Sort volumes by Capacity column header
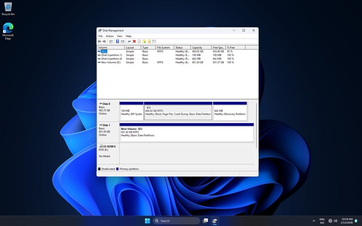This screenshot has height=226, width=362. point(201,47)
